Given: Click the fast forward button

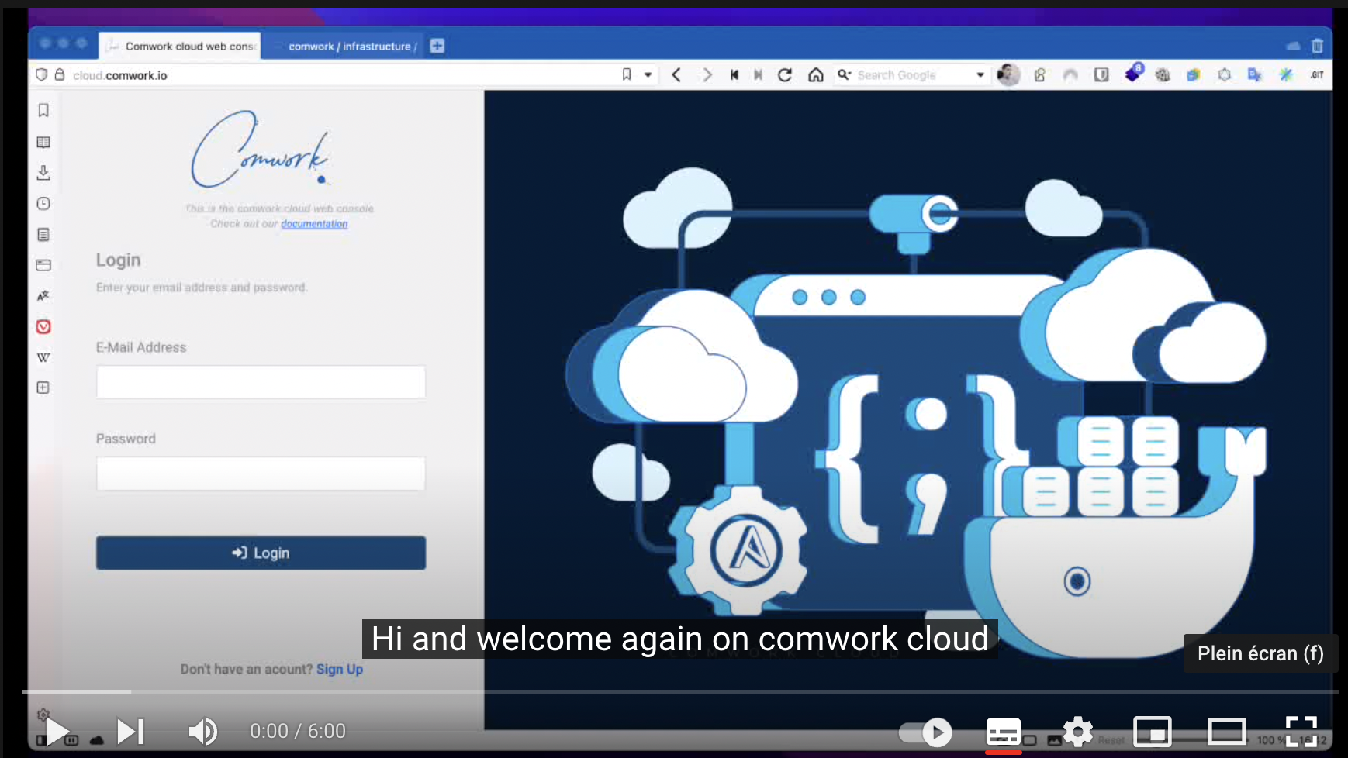Looking at the screenshot, I should click(758, 74).
